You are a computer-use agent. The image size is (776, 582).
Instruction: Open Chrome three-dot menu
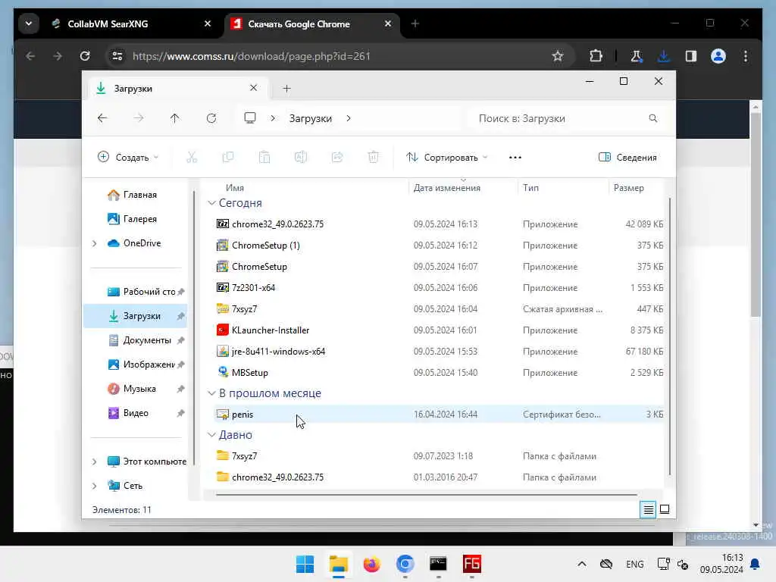746,56
